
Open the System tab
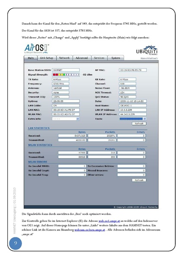pos(116,58)
